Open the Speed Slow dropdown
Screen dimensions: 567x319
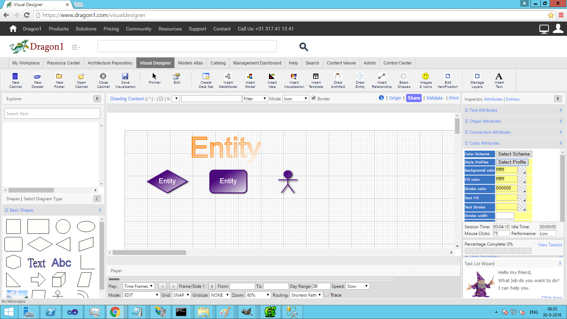(358, 286)
